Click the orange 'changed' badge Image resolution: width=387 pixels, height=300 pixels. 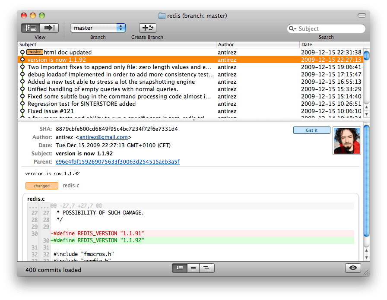(42, 186)
